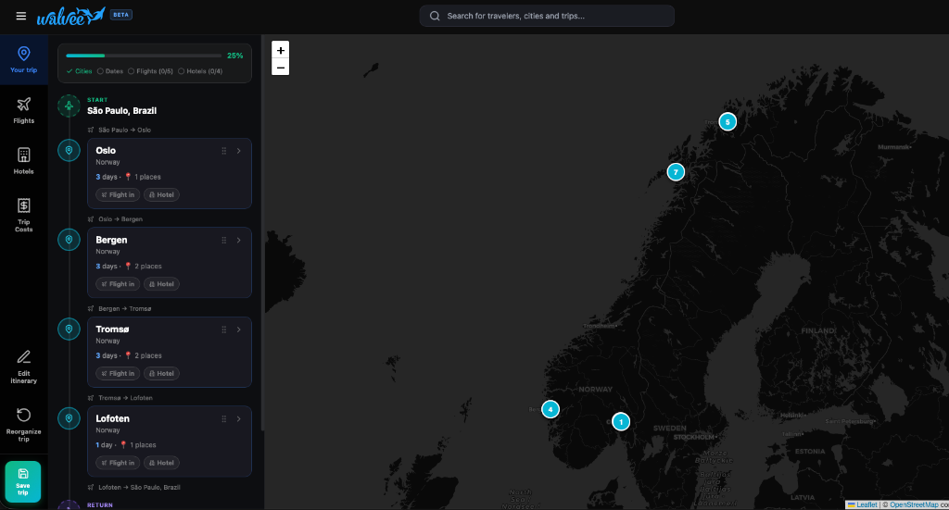Click the Lofoten location pin icon
The height and width of the screenshot is (510, 949).
pyautogui.click(x=69, y=418)
